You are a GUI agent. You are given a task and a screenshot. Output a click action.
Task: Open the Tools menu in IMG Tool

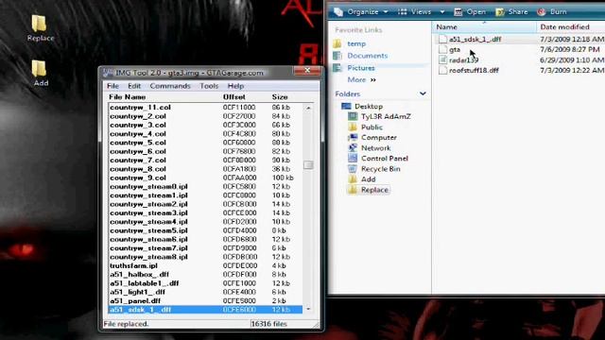[209, 86]
